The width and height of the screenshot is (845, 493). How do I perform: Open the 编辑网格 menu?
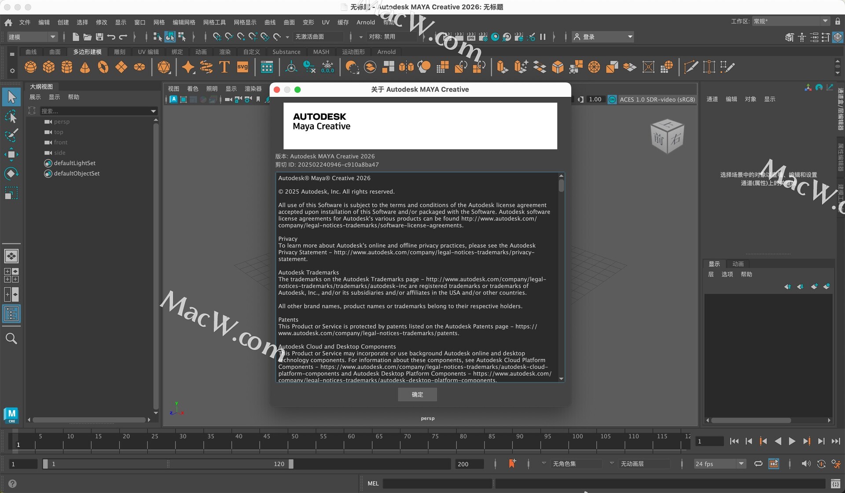[184, 22]
